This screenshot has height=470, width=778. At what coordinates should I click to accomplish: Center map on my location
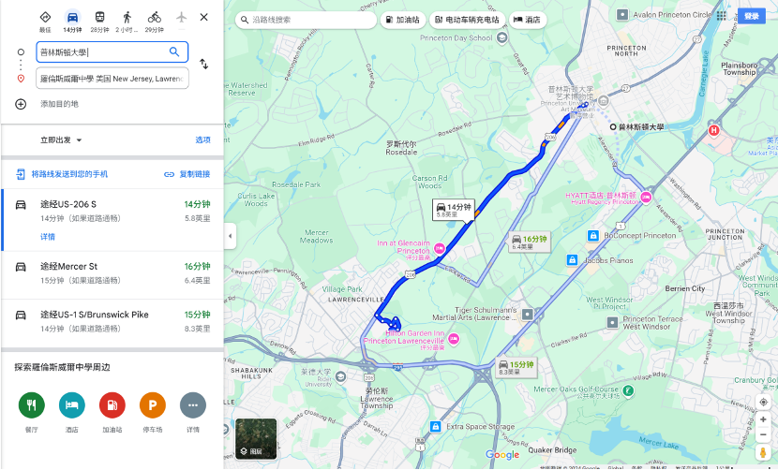tap(763, 402)
